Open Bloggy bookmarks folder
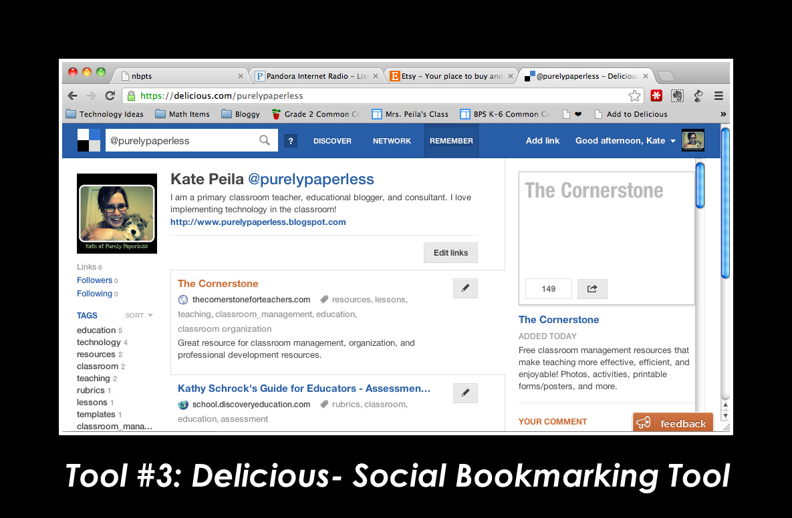This screenshot has height=518, width=792. 241,115
